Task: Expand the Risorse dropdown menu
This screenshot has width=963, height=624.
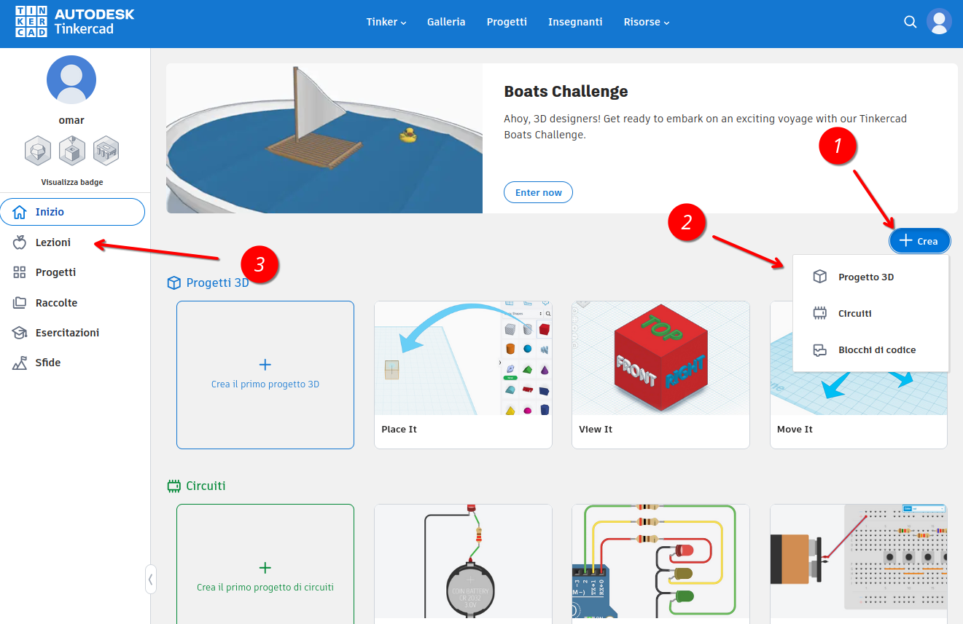Action: click(x=647, y=22)
